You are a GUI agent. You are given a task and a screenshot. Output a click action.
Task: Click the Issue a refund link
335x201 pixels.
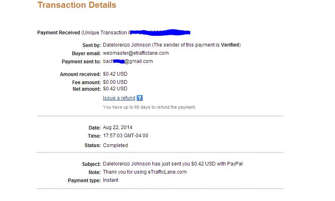[119, 98]
